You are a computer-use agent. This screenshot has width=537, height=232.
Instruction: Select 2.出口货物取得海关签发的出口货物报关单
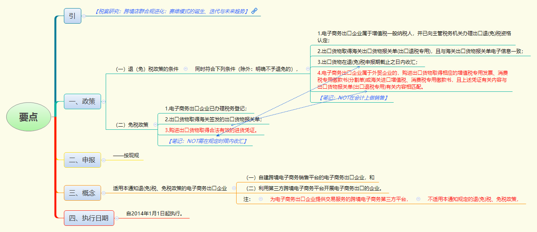coord(213,119)
